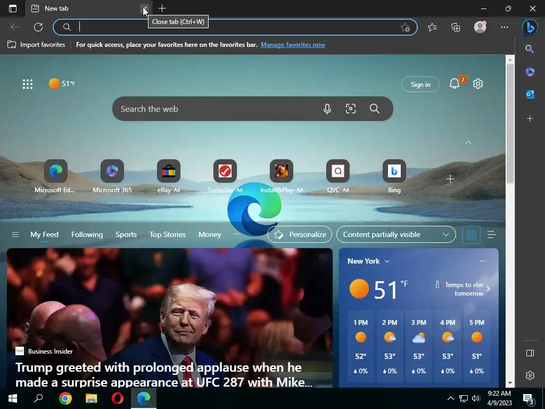This screenshot has width=545, height=409.
Task: Select the My Feed tab
Action: pyautogui.click(x=44, y=234)
